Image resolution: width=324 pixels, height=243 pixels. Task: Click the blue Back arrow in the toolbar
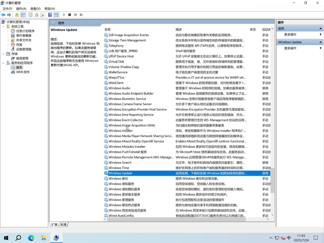[4, 15]
